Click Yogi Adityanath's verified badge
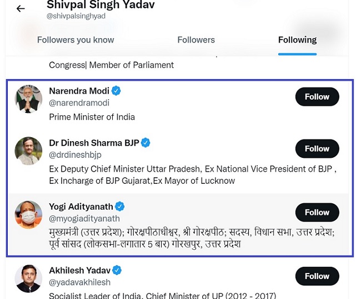 [x=119, y=207]
